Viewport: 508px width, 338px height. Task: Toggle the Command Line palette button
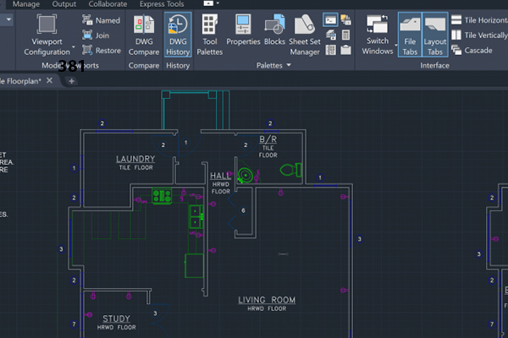330,19
